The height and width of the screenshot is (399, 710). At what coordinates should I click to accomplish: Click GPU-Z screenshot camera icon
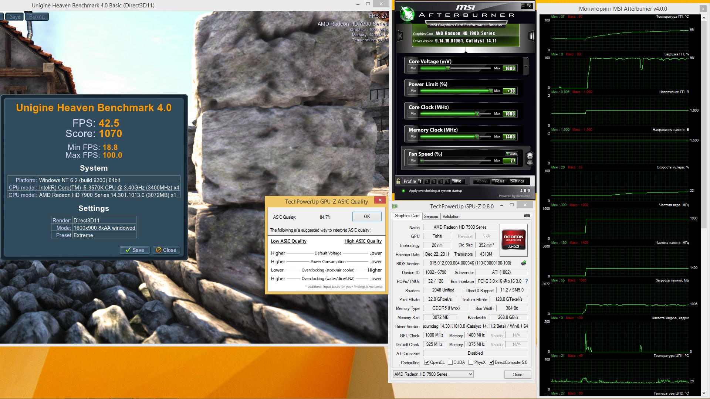click(x=527, y=216)
